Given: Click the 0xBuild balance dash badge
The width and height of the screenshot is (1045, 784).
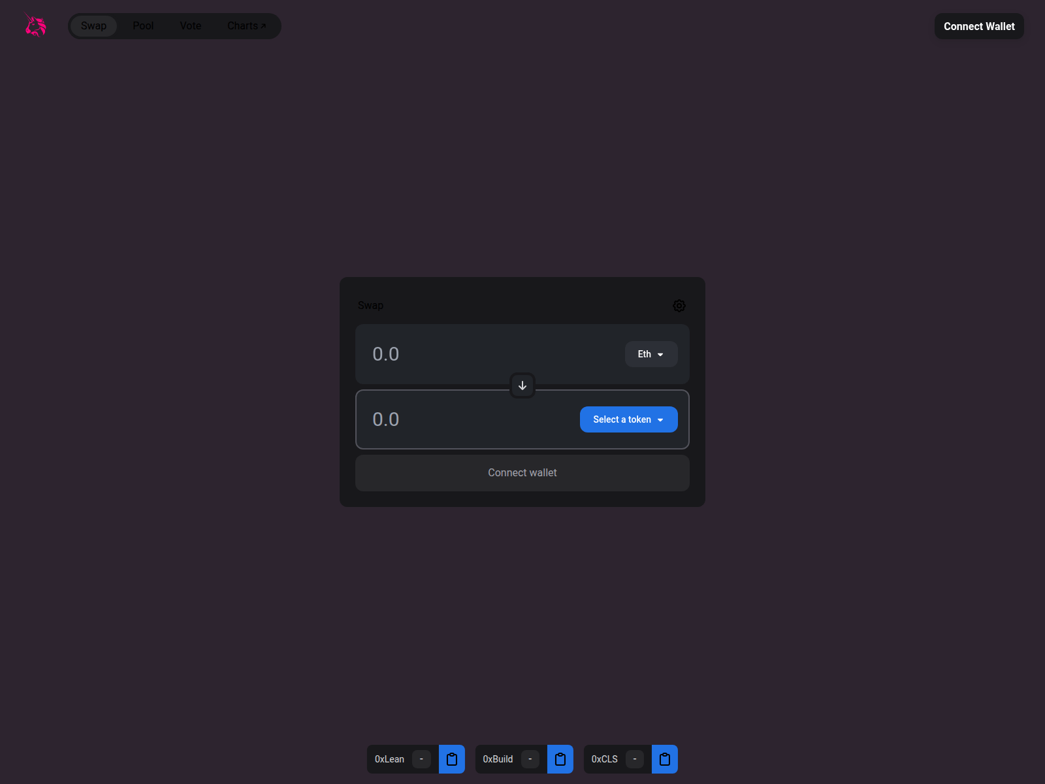Looking at the screenshot, I should [530, 759].
